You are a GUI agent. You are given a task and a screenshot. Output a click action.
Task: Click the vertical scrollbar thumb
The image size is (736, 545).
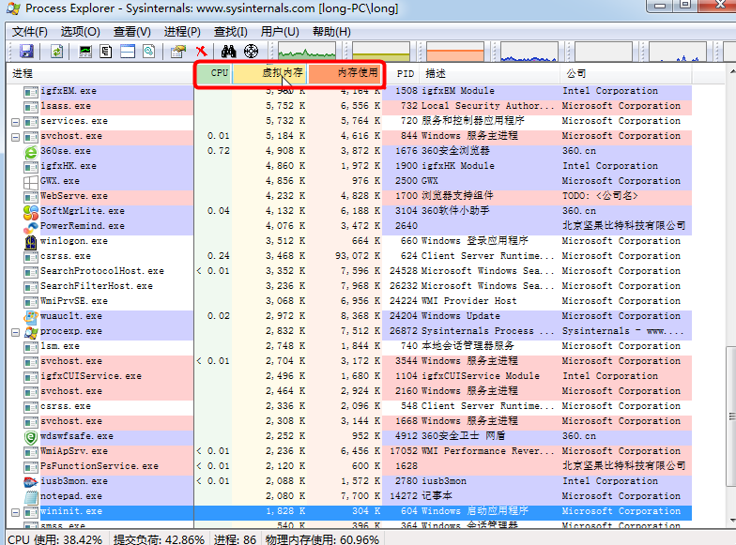731,416
